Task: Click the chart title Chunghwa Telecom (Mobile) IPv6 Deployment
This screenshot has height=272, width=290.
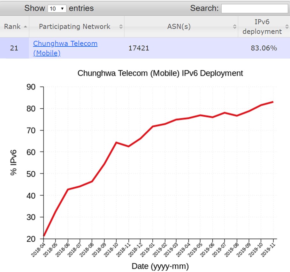Action: click(160, 73)
